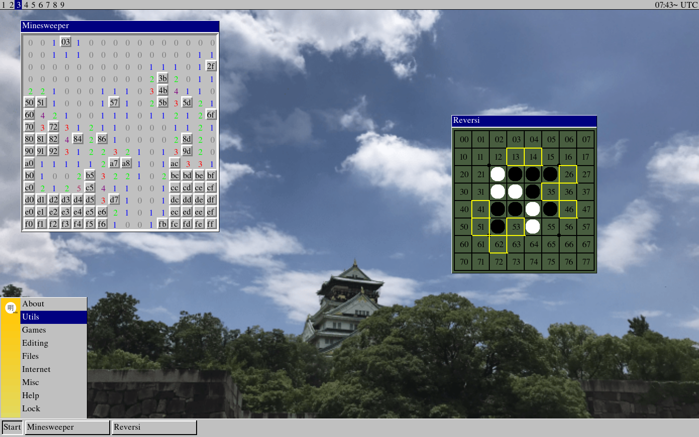Place a disc on Reversi square 13
The image size is (699, 437).
tap(516, 157)
